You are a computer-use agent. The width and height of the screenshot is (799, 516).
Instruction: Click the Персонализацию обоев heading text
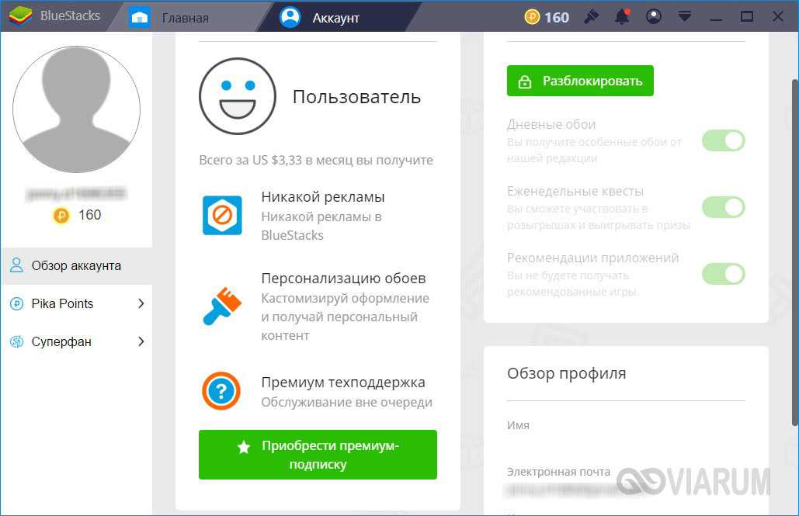[343, 279]
